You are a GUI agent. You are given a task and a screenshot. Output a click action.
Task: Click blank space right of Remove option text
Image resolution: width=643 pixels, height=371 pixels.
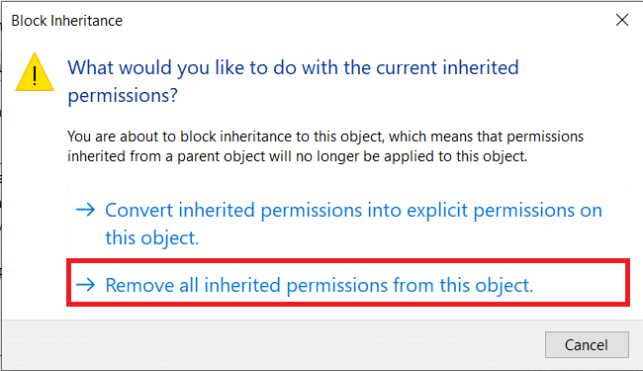(x=579, y=284)
